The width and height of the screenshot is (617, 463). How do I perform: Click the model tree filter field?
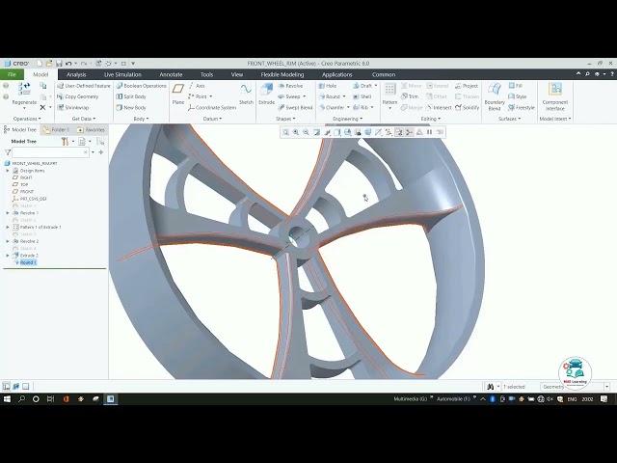point(50,152)
